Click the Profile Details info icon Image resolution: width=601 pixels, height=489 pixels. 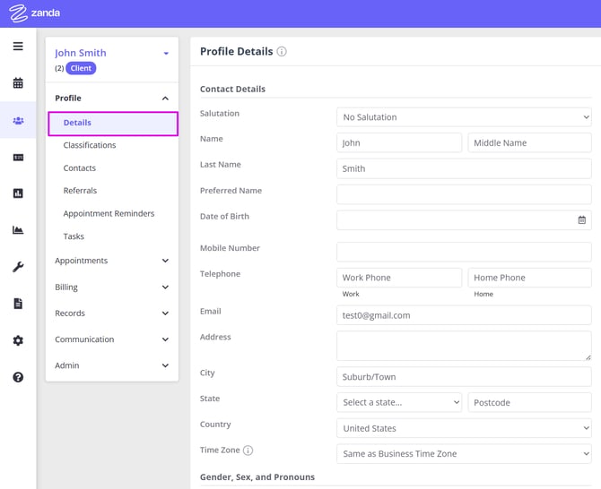[282, 52]
